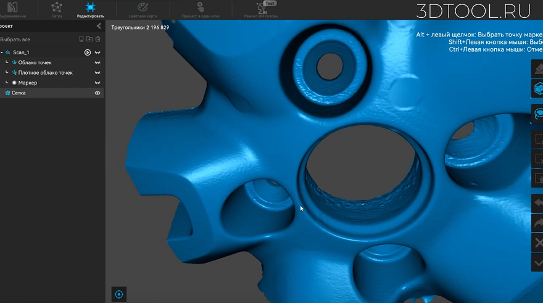Click the import folder icon in project panel
The height and width of the screenshot is (303, 543).
tap(89, 39)
